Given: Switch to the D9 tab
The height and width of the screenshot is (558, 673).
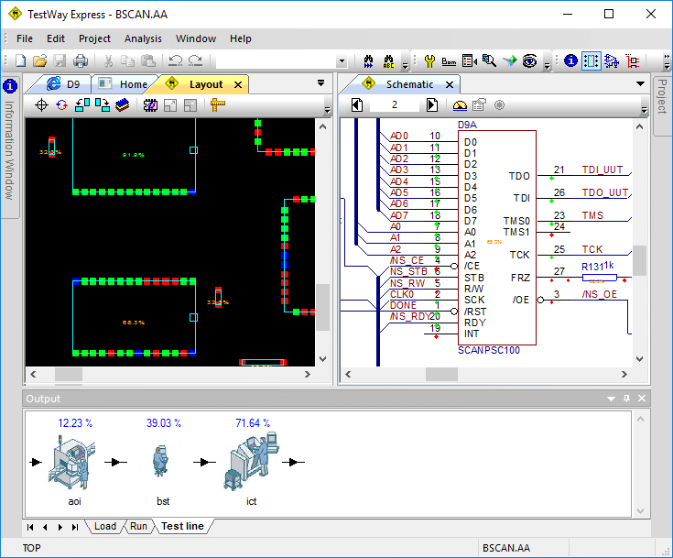Looking at the screenshot, I should 63,84.
